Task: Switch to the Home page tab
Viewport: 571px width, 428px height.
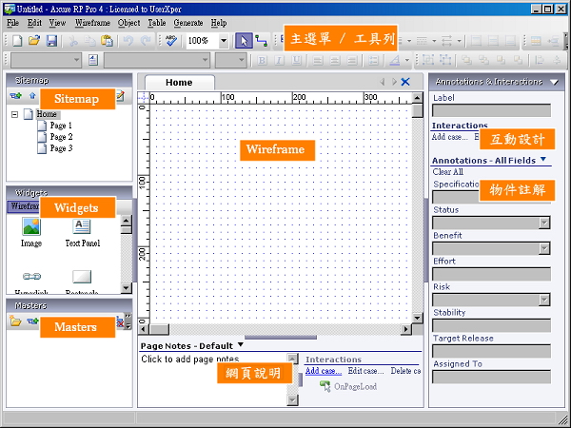Action: tap(179, 83)
